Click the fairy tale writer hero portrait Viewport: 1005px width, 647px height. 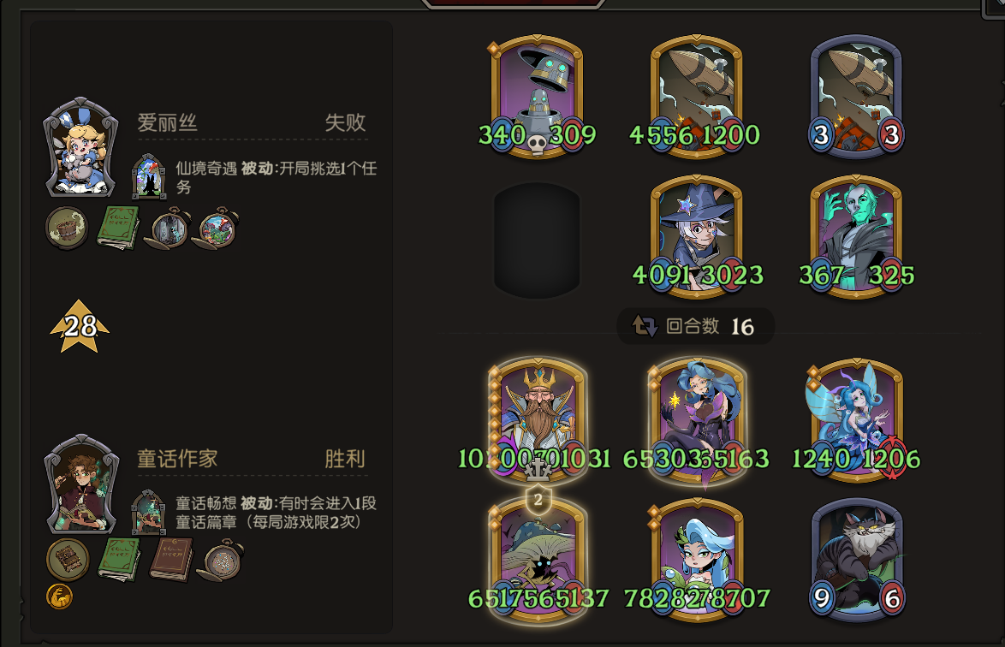point(81,485)
